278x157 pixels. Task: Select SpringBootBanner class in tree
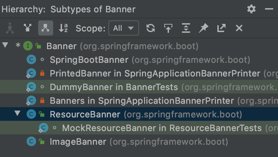pyautogui.click(x=89, y=60)
